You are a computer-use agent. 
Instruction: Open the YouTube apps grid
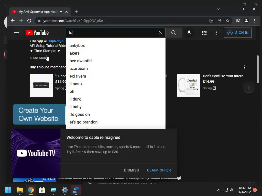(204, 33)
